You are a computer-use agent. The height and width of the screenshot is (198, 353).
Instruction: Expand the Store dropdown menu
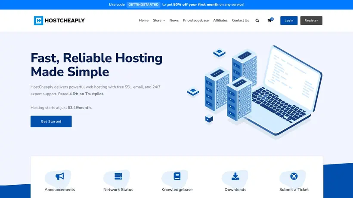(x=159, y=21)
